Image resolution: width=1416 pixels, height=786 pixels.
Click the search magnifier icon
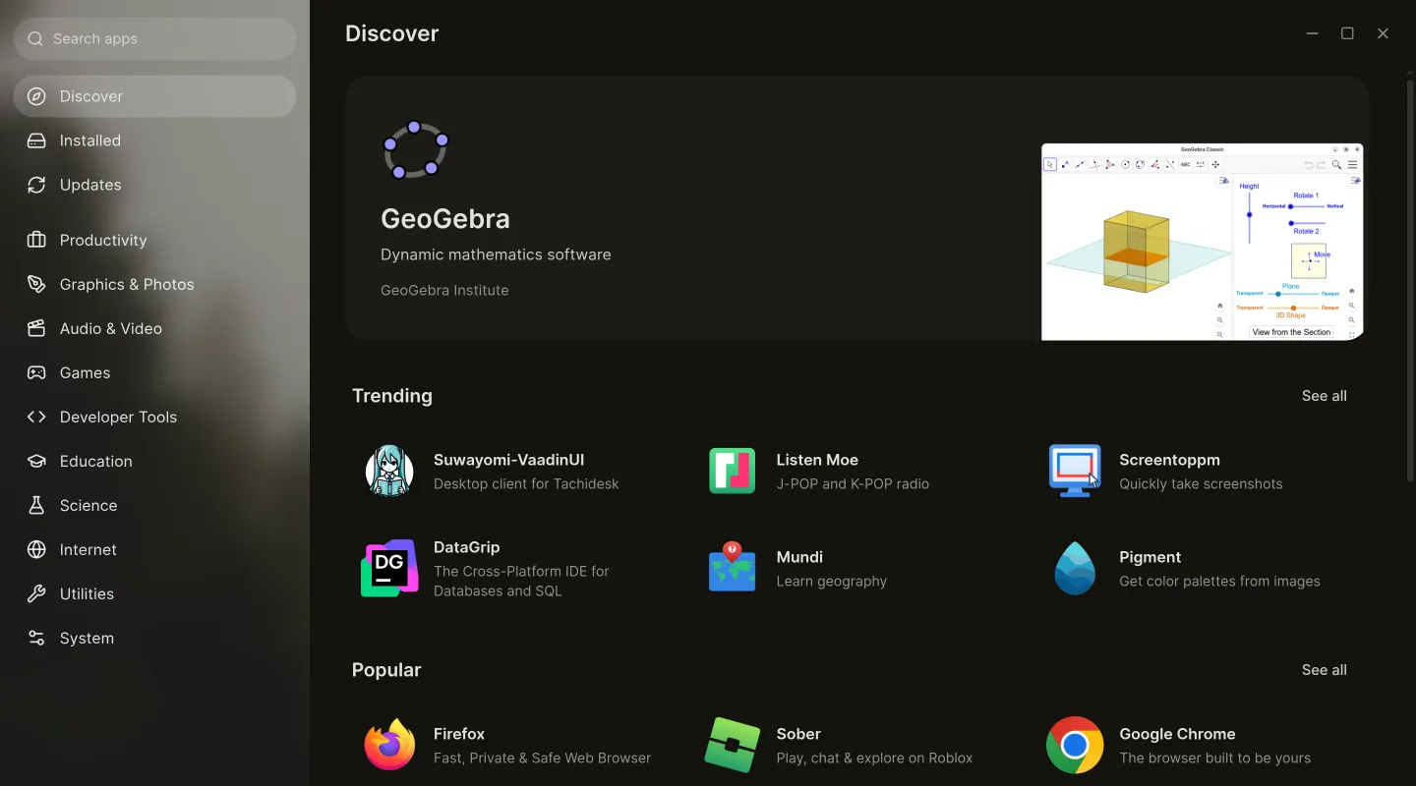pos(35,38)
